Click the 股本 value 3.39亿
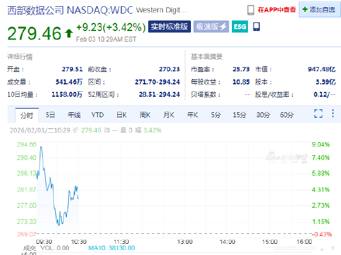 325,82
